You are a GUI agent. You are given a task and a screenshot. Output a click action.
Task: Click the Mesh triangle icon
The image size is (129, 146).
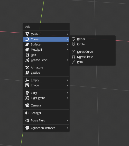tap(27, 34)
